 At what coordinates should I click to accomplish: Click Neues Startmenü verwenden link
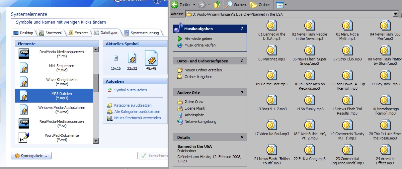point(137,118)
